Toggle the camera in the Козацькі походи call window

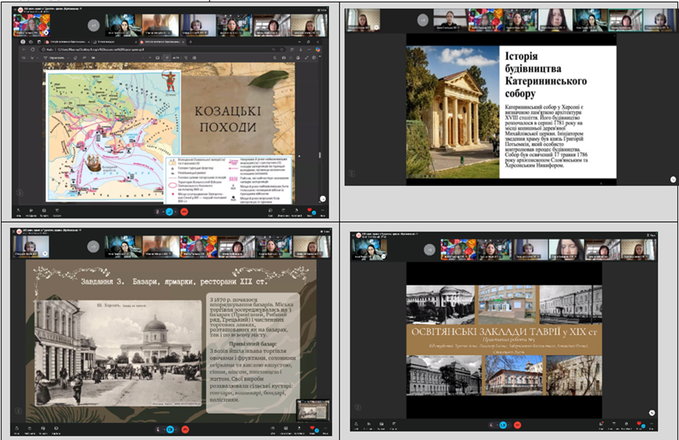coord(169,212)
